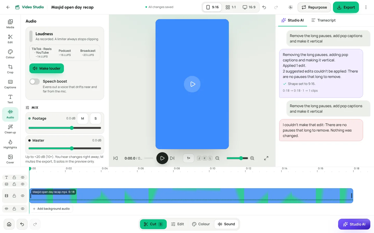Open the Clean up panel

[10, 129]
